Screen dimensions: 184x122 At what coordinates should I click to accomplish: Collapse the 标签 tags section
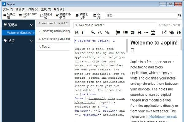(31, 41)
